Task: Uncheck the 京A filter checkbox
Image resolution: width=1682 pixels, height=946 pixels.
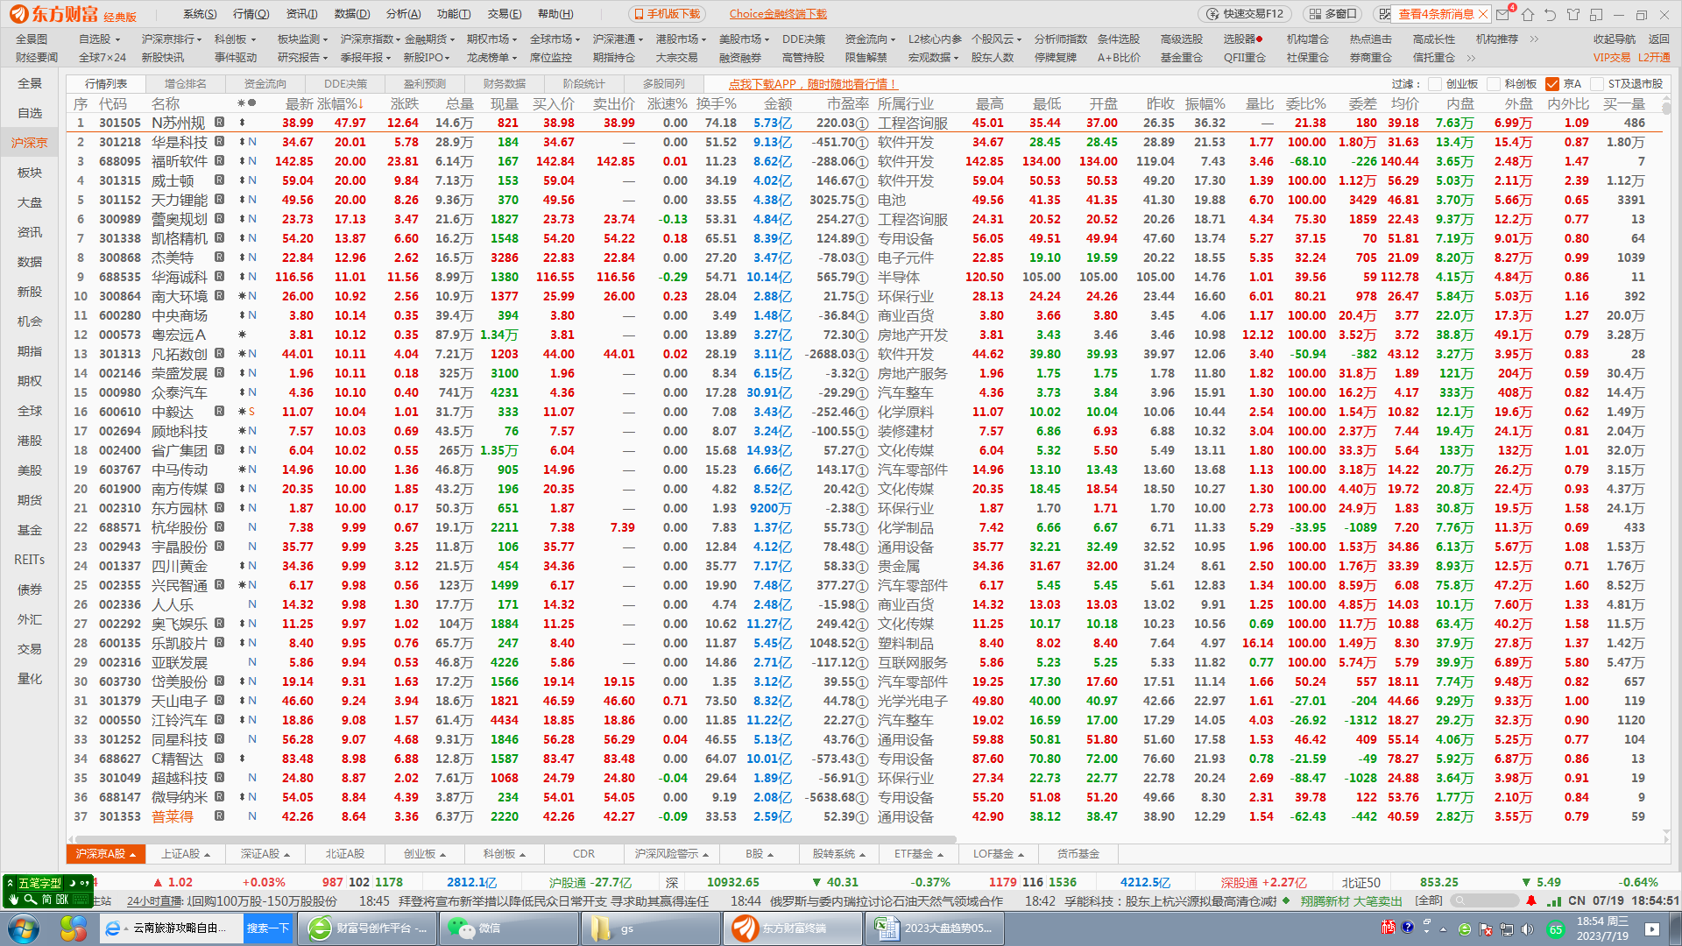Action: 1552,84
